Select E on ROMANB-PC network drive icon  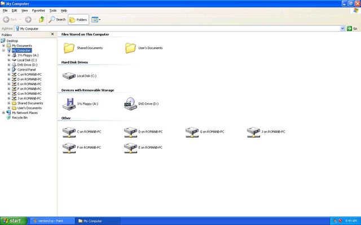pos(130,148)
